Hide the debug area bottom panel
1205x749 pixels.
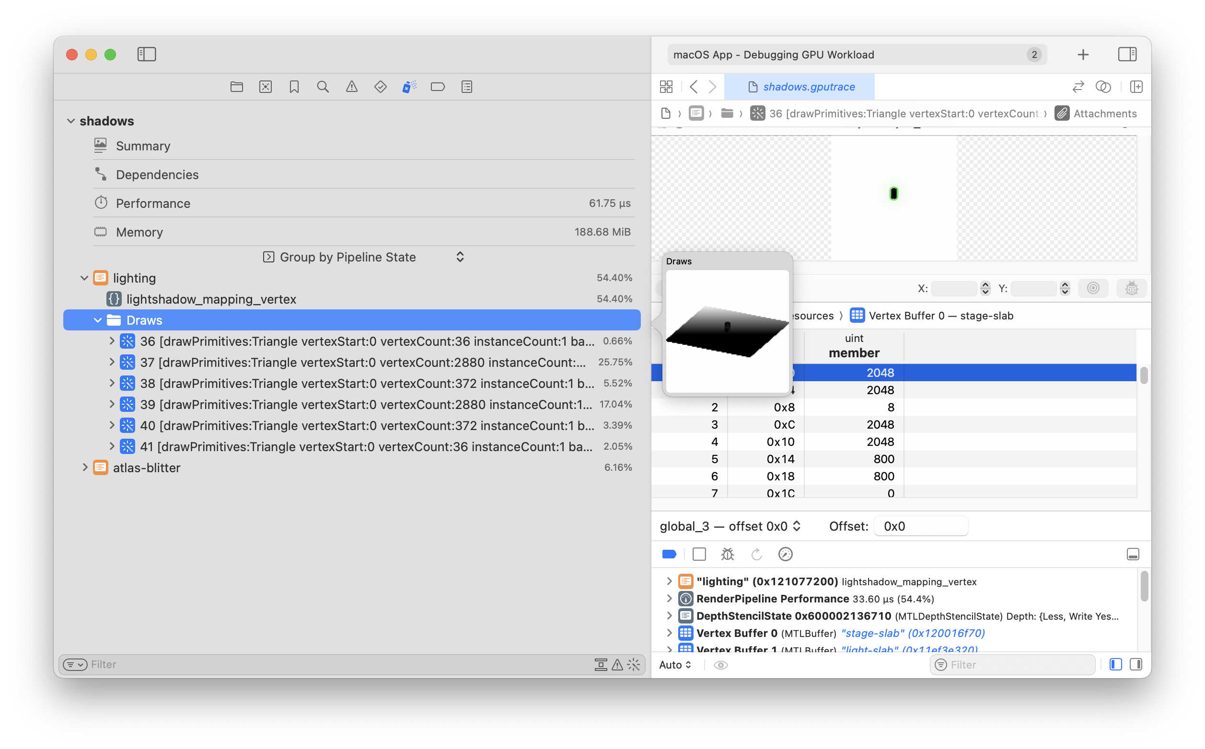1133,554
